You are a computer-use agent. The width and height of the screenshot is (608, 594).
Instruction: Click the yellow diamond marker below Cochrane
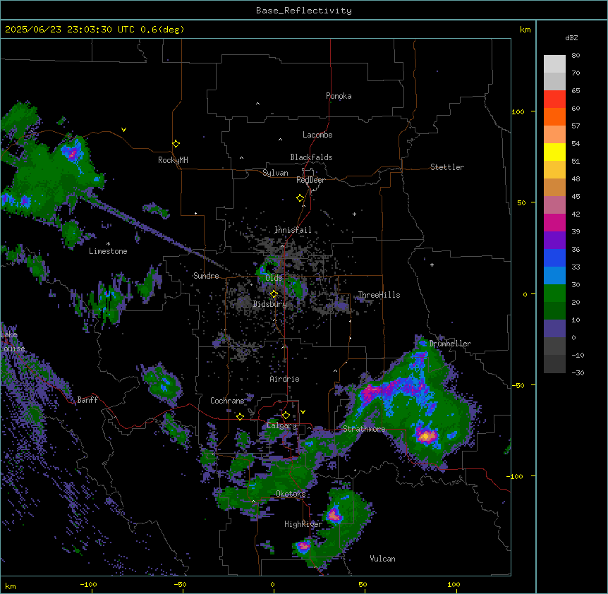click(240, 416)
